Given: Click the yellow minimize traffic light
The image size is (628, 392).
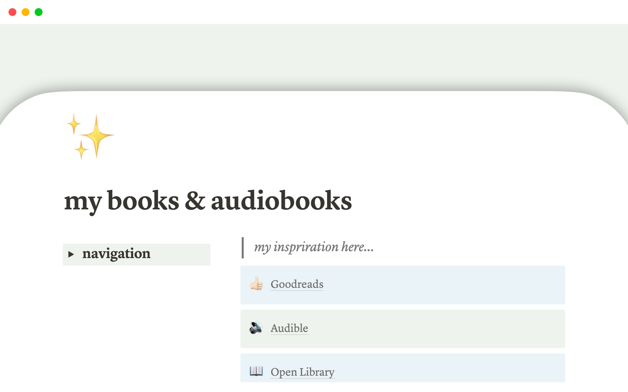Looking at the screenshot, I should pos(26,12).
